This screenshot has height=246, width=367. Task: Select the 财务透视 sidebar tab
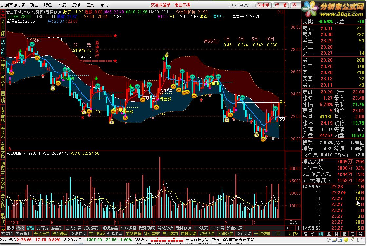(3, 114)
